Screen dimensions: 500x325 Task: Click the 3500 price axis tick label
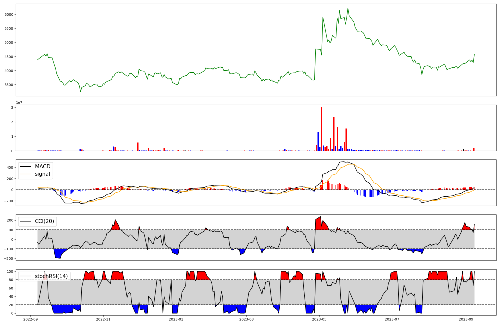(9, 85)
